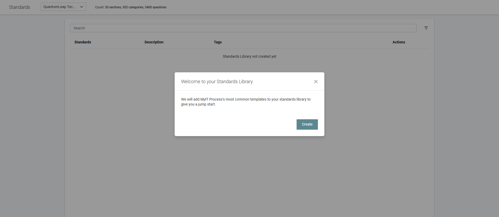
Task: Click the Actions column header
Action: pos(399,42)
